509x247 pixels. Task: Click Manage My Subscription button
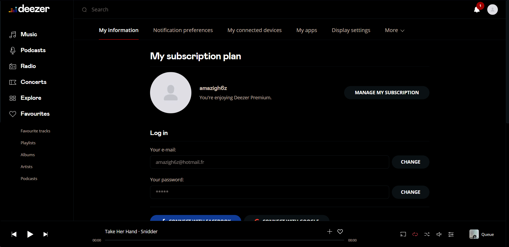(x=387, y=93)
